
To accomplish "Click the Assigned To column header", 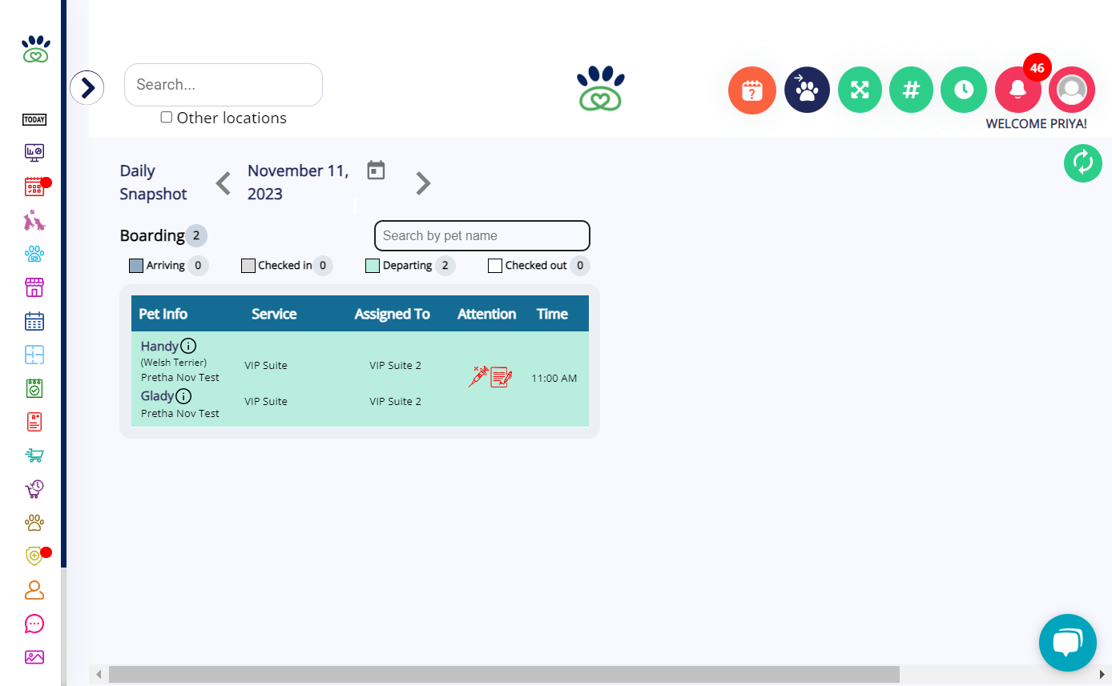I will pos(393,314).
